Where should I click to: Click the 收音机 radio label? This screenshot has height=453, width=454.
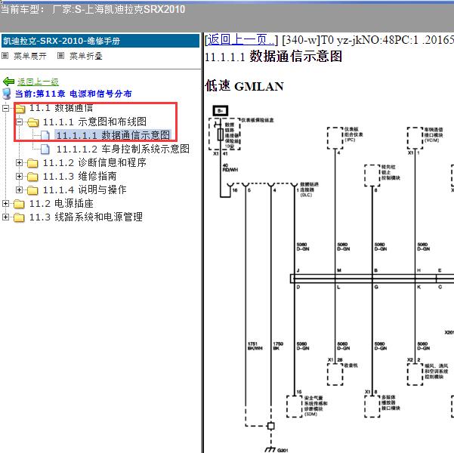coord(351,365)
